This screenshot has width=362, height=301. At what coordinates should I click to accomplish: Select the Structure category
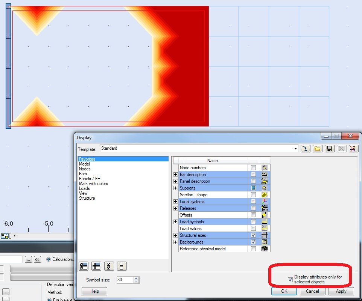point(87,198)
